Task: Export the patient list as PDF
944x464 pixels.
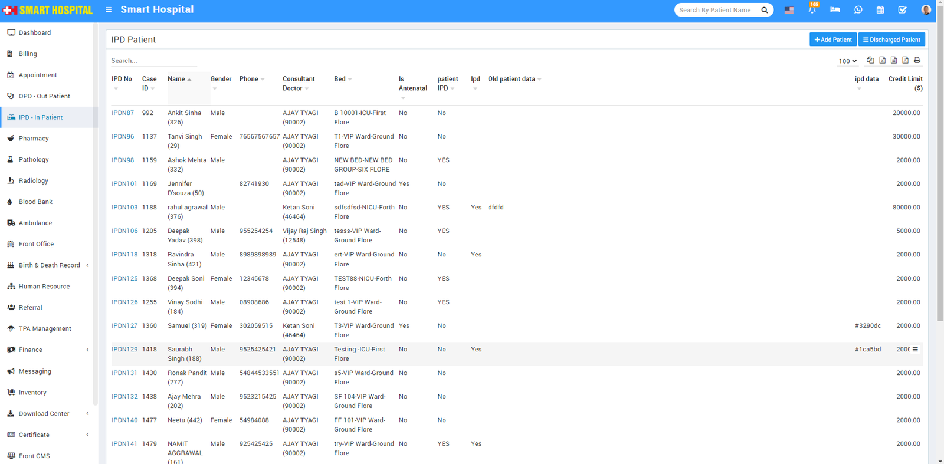Action: [905, 60]
